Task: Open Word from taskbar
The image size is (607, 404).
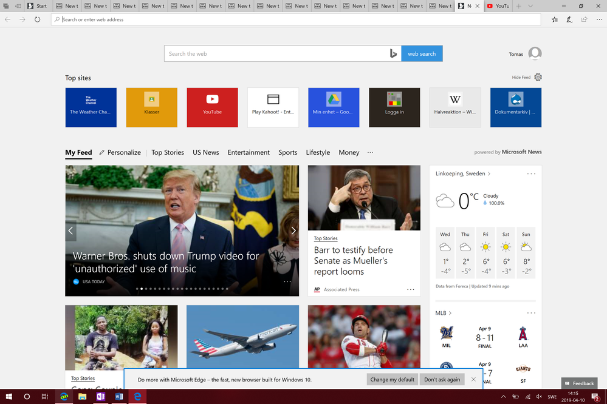Action: (119, 396)
